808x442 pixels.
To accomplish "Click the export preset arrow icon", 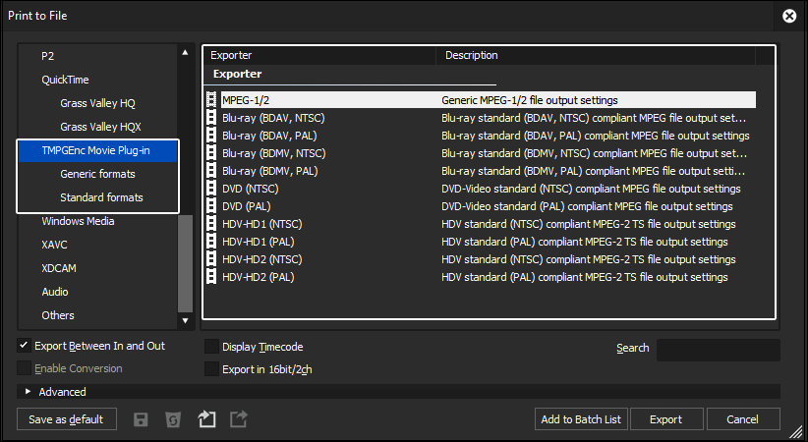I will [239, 418].
